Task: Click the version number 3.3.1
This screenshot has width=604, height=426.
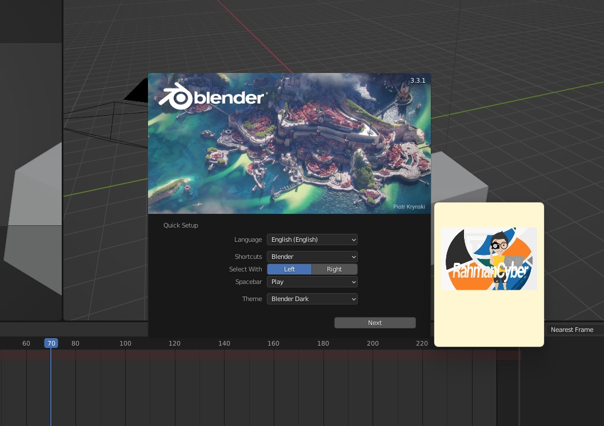Action: (x=418, y=80)
